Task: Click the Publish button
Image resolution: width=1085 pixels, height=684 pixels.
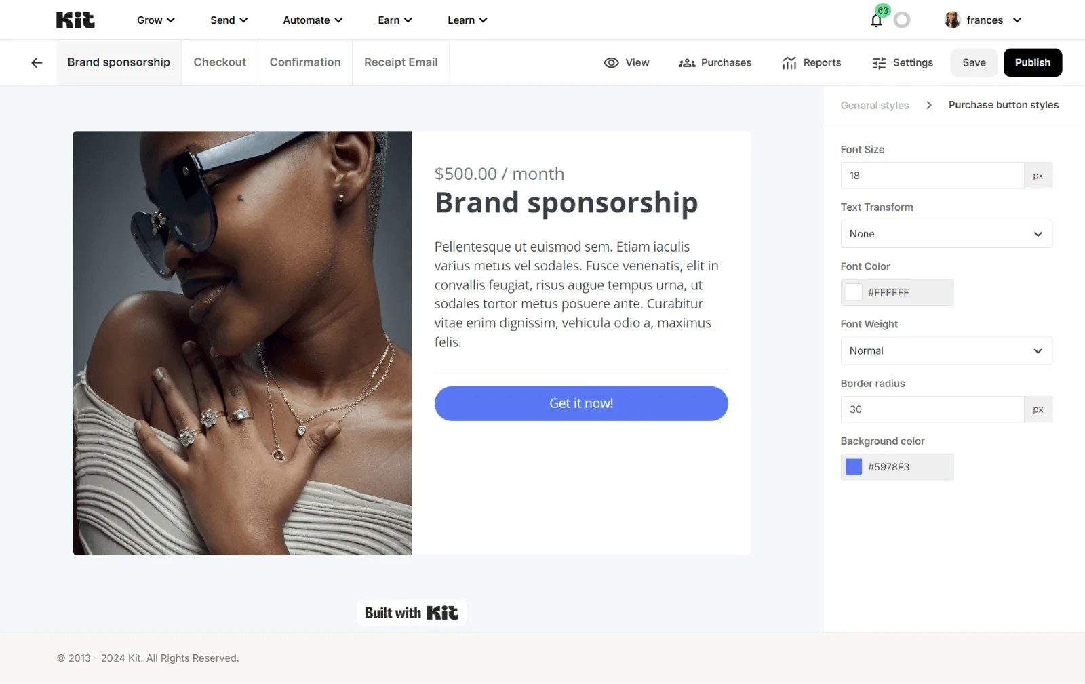Action: pos(1033,62)
